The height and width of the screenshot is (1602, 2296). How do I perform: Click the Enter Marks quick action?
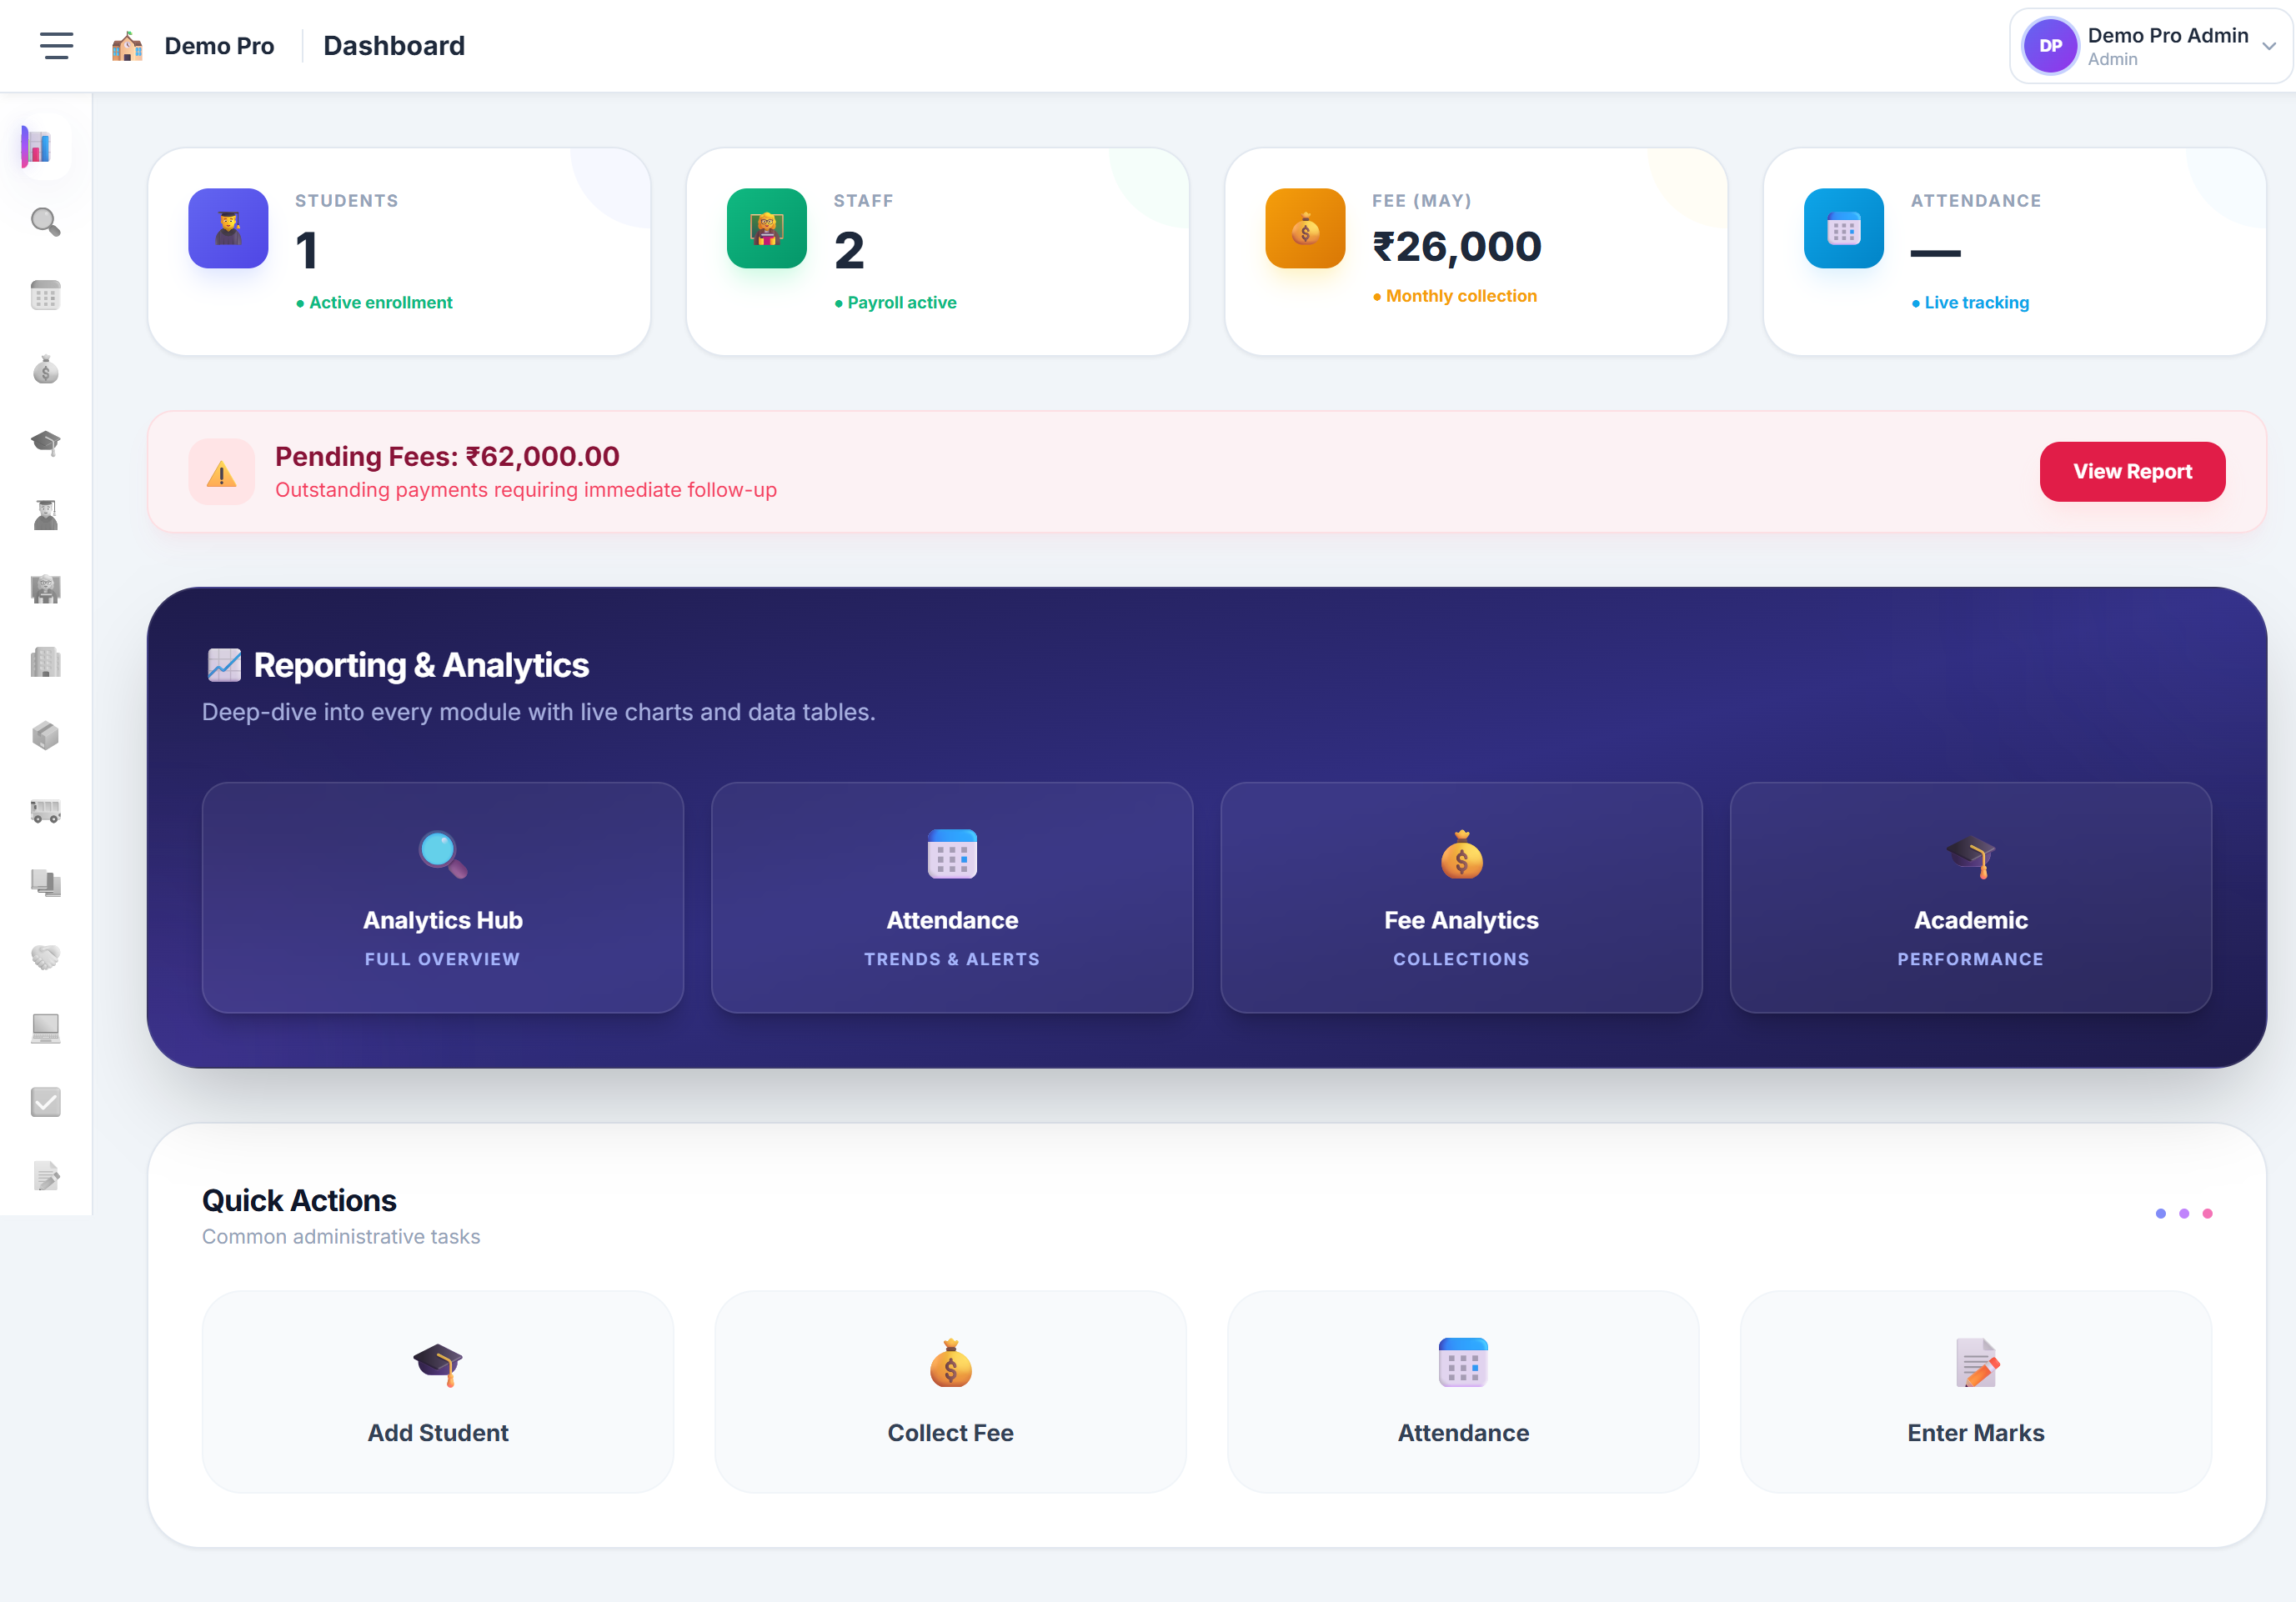click(x=1976, y=1392)
